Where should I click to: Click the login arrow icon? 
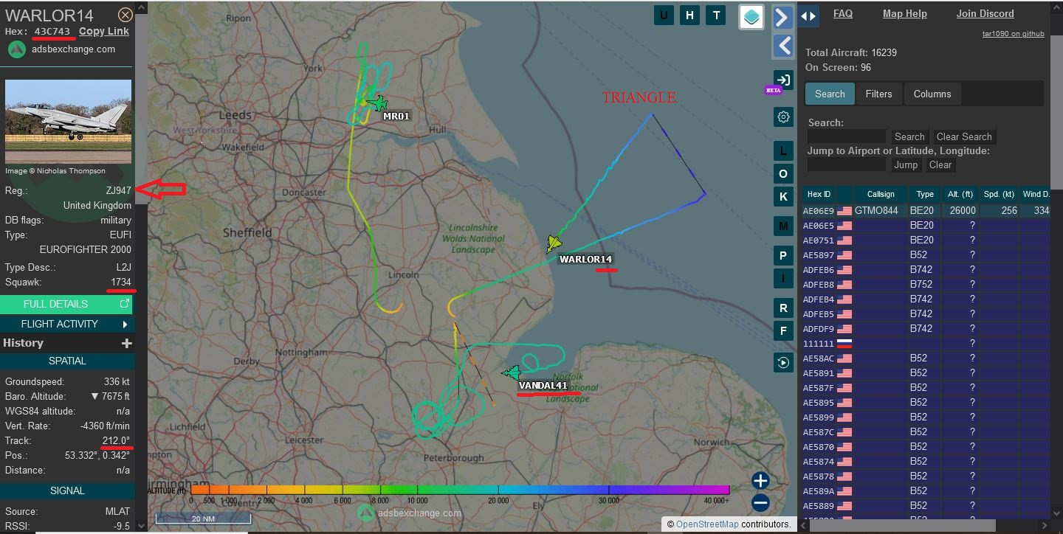click(x=783, y=80)
